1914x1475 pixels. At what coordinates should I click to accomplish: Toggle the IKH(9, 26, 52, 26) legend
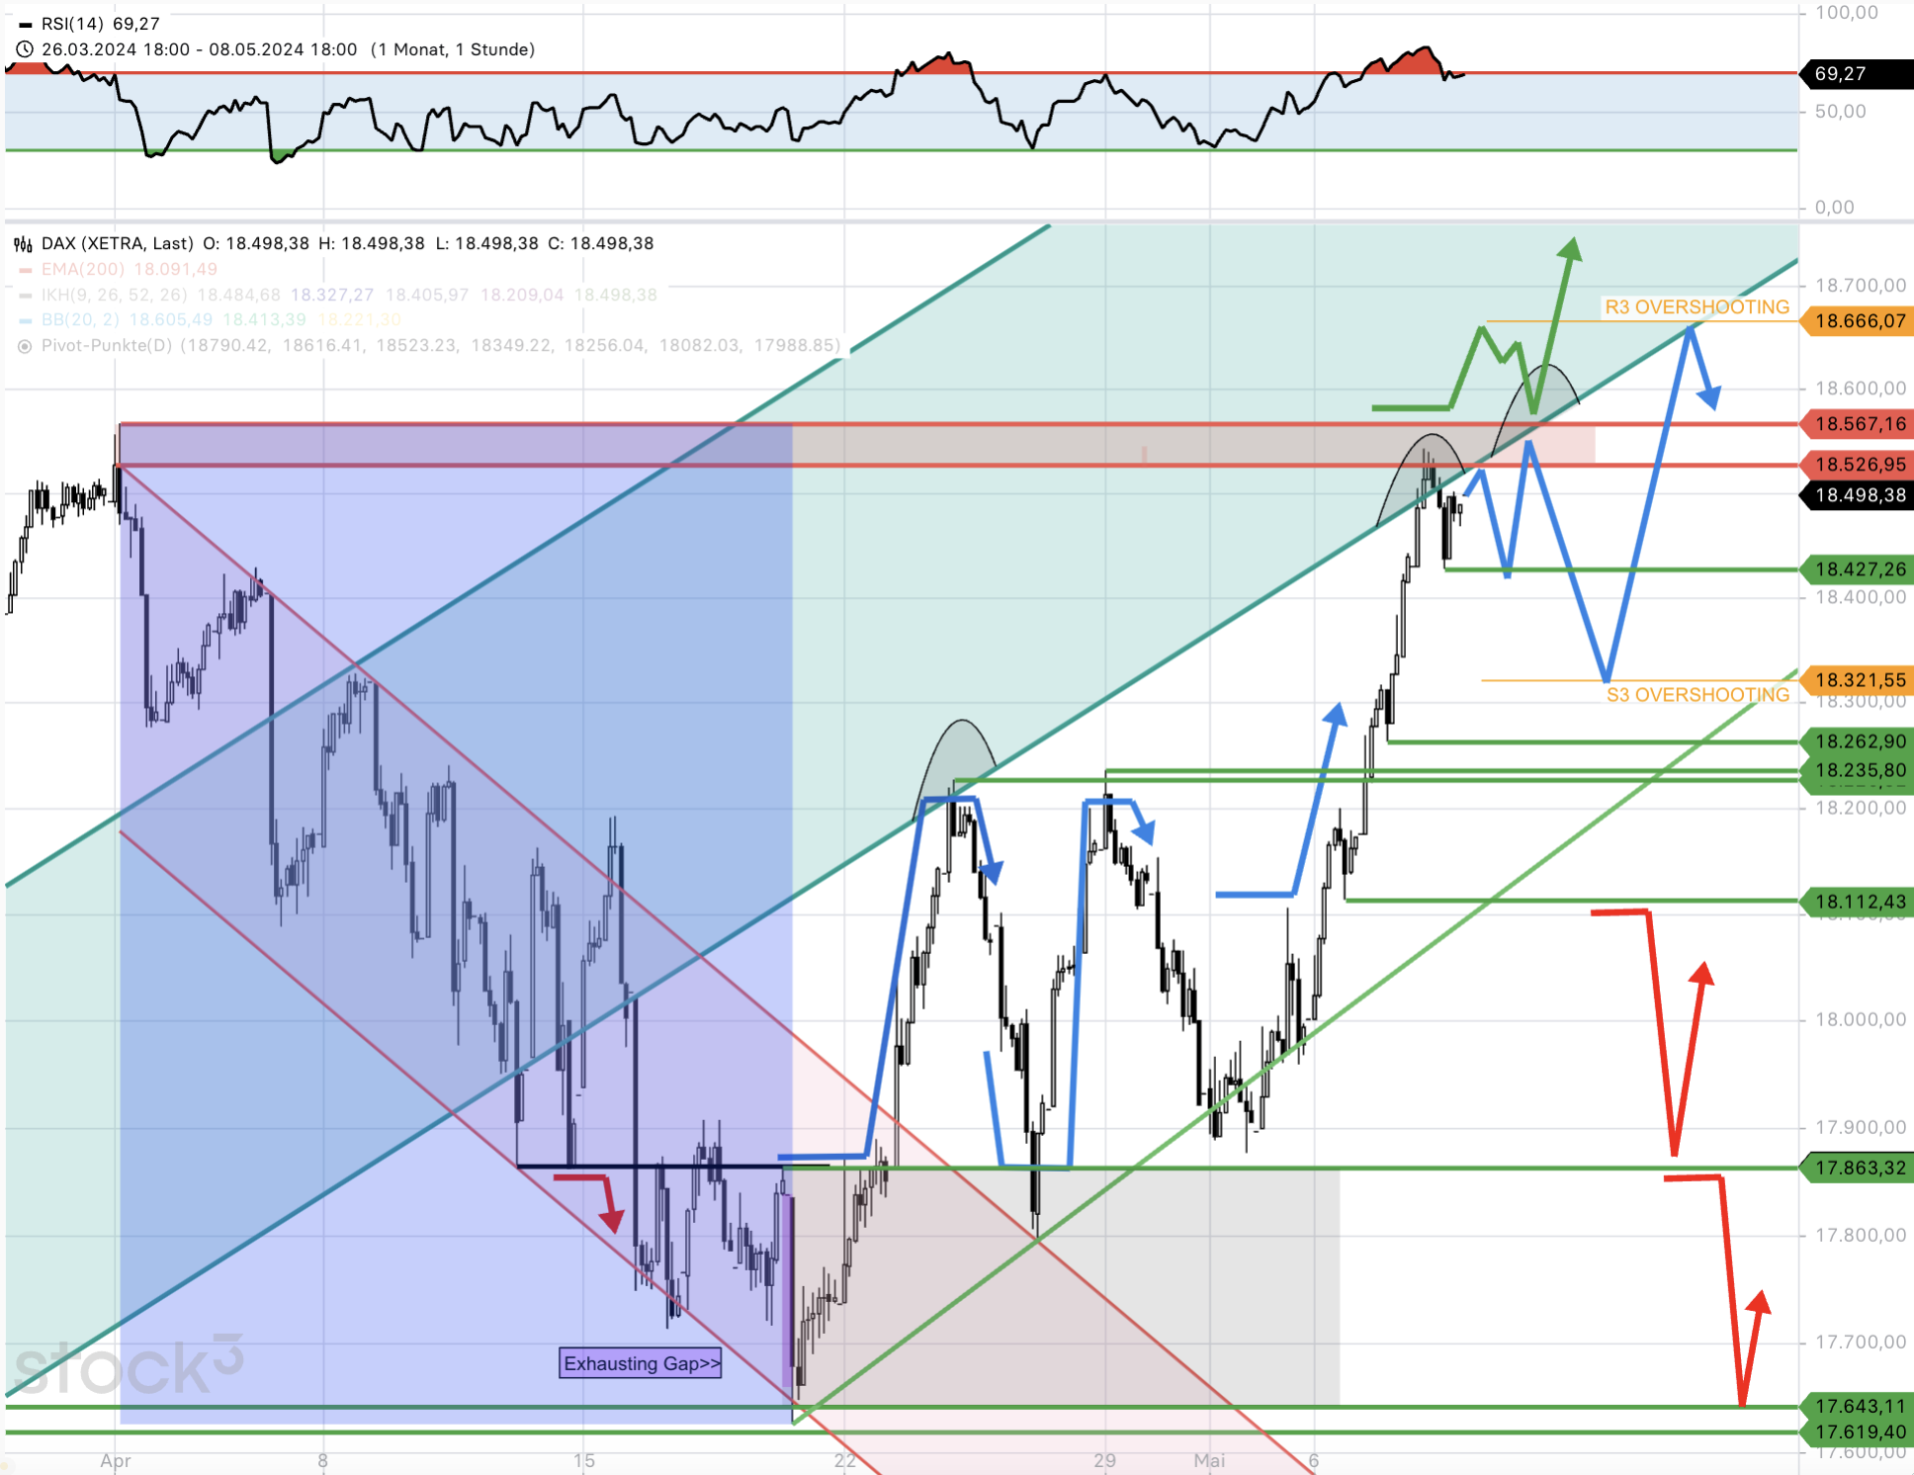115,295
